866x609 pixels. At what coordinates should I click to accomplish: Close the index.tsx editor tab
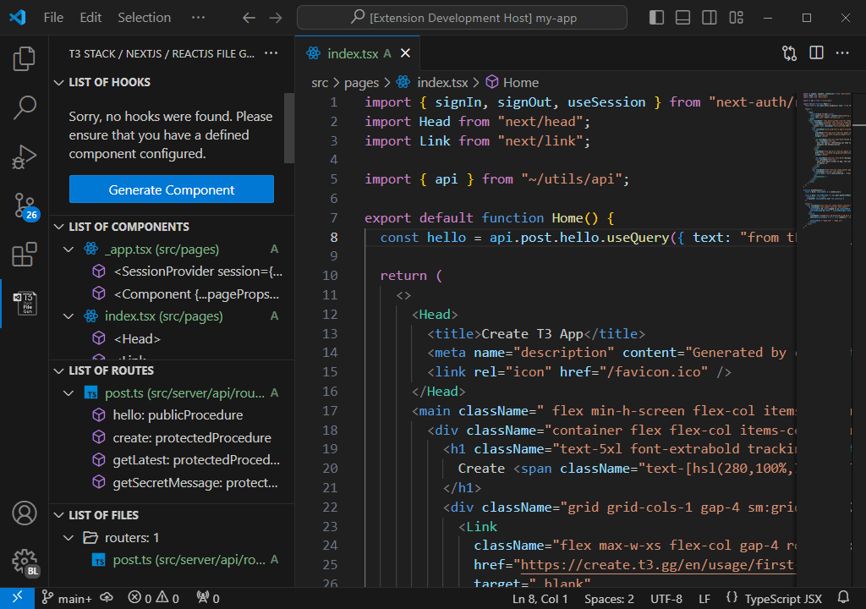tap(405, 53)
